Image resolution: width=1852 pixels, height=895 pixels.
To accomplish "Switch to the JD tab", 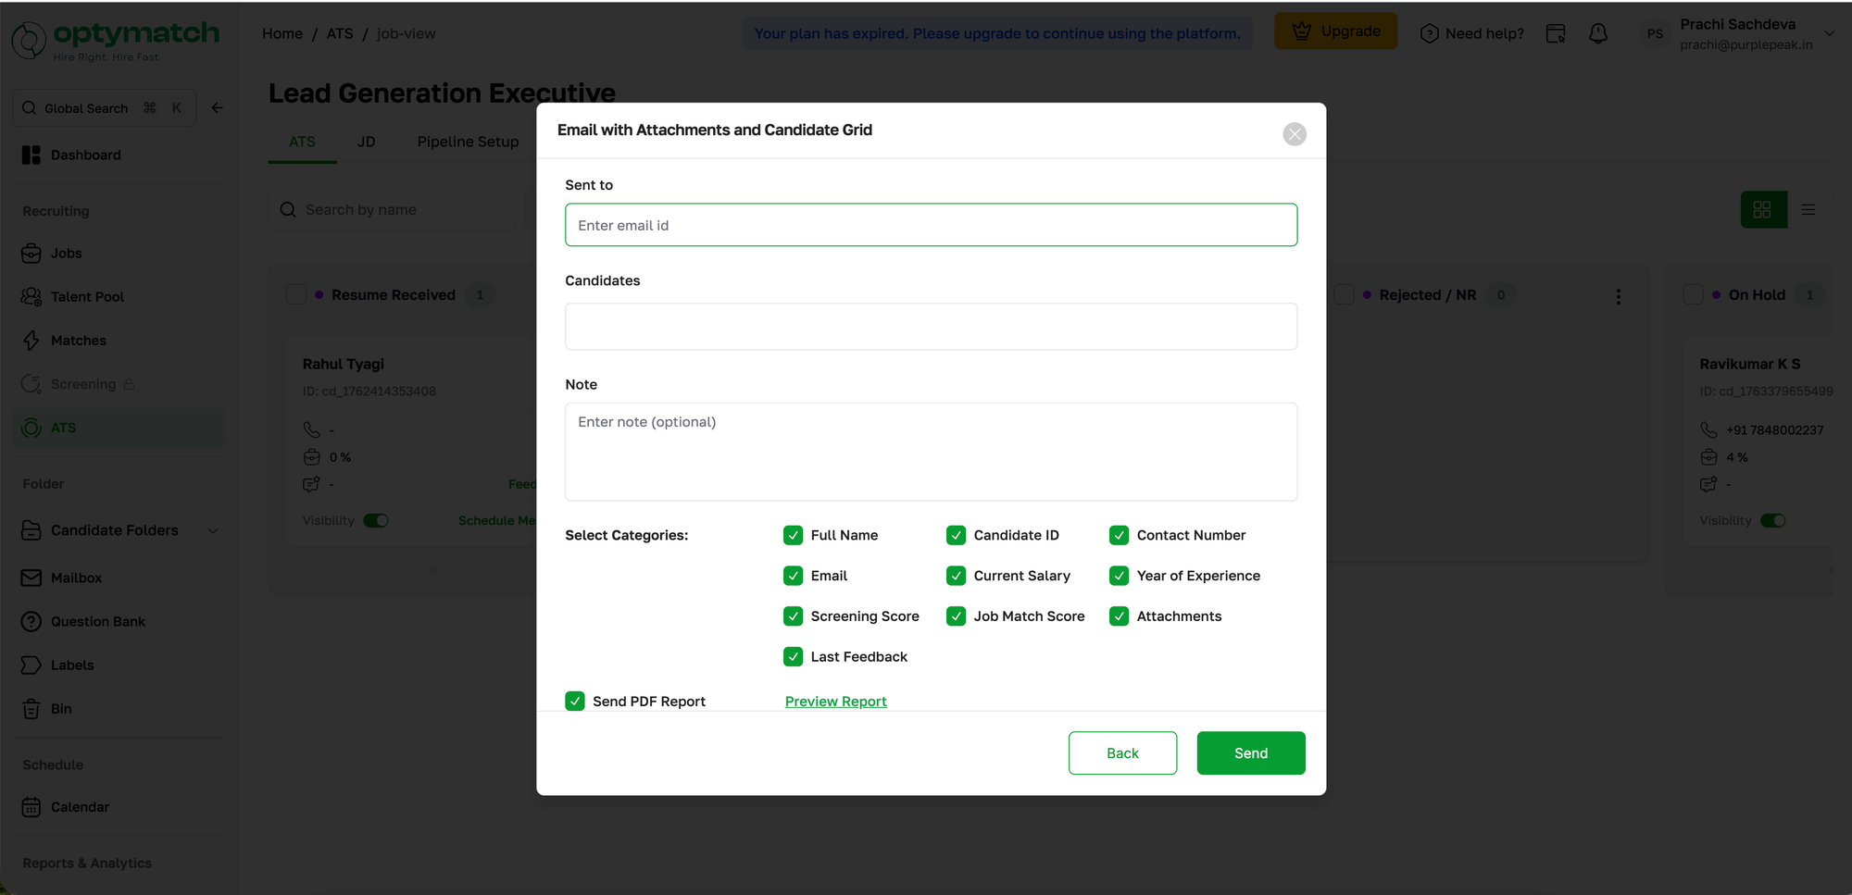I will [367, 142].
